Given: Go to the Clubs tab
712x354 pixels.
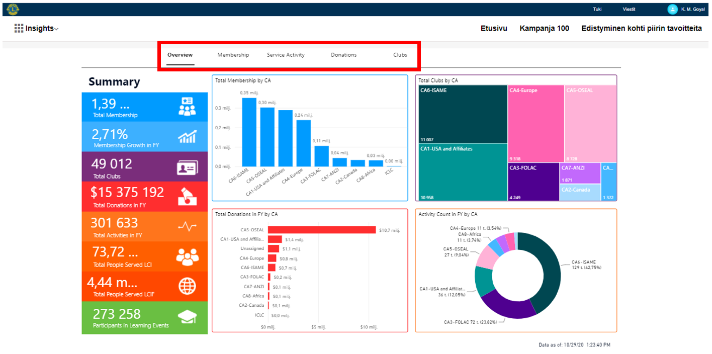Looking at the screenshot, I should (400, 55).
